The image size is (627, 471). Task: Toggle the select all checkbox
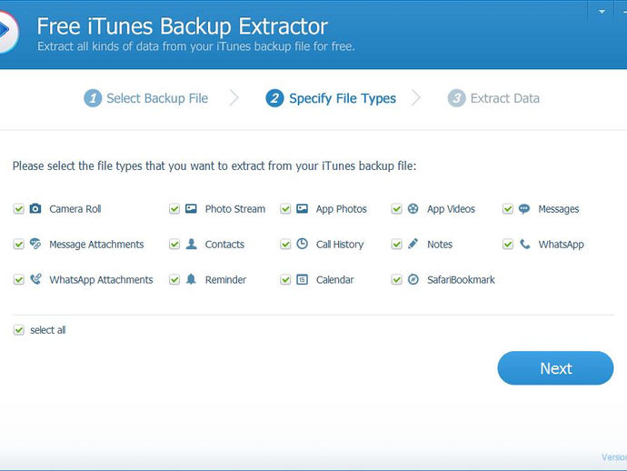[19, 330]
